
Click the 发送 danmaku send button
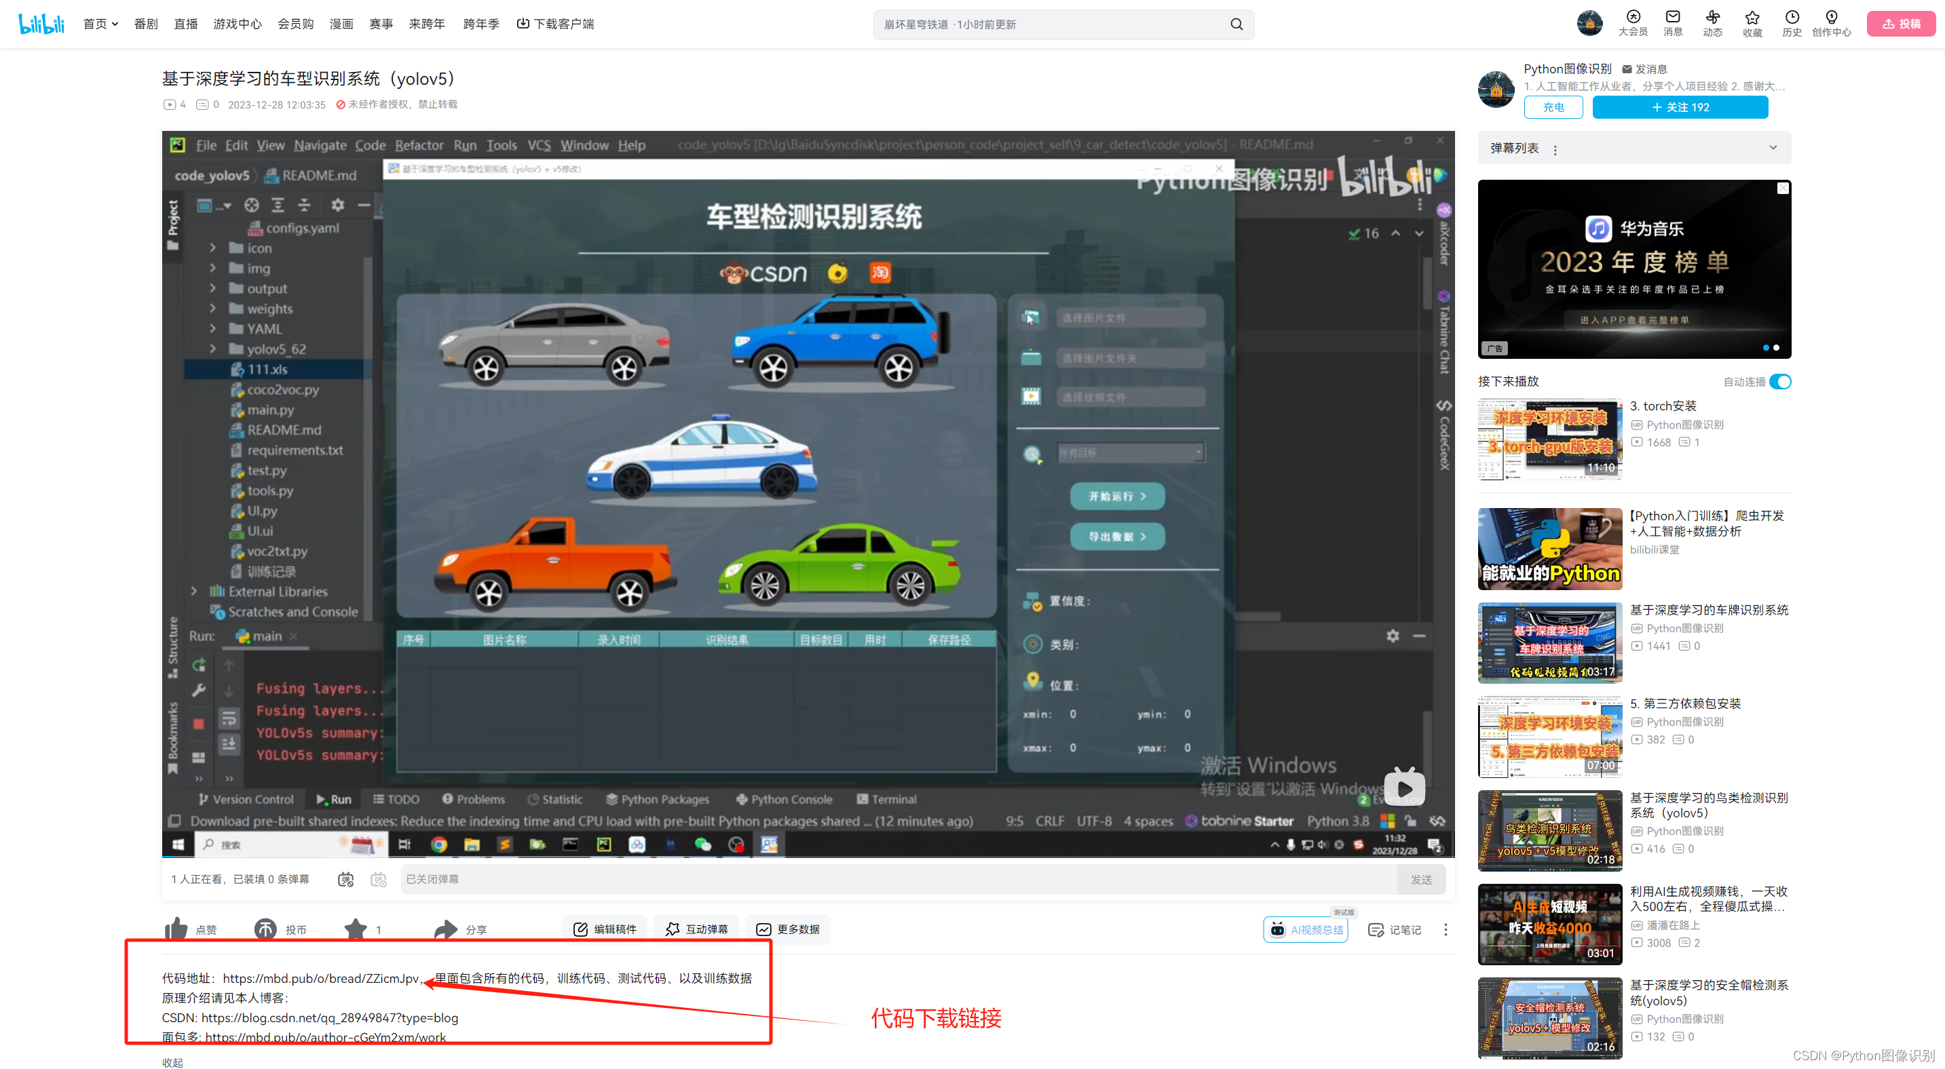pos(1421,880)
